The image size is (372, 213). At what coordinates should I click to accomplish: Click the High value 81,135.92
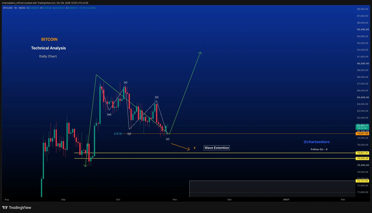point(46,8)
